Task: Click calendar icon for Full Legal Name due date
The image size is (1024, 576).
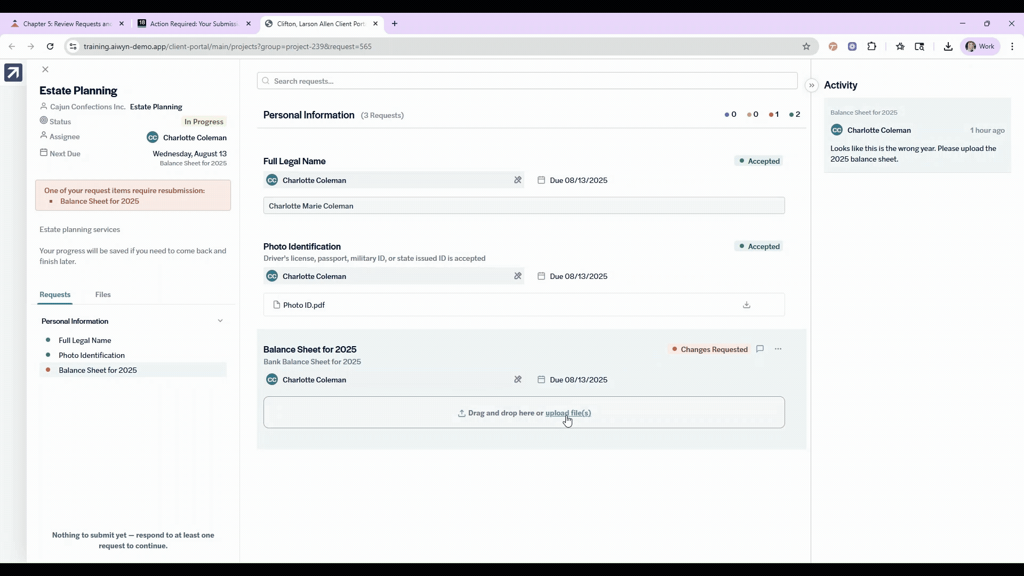Action: pyautogui.click(x=541, y=180)
